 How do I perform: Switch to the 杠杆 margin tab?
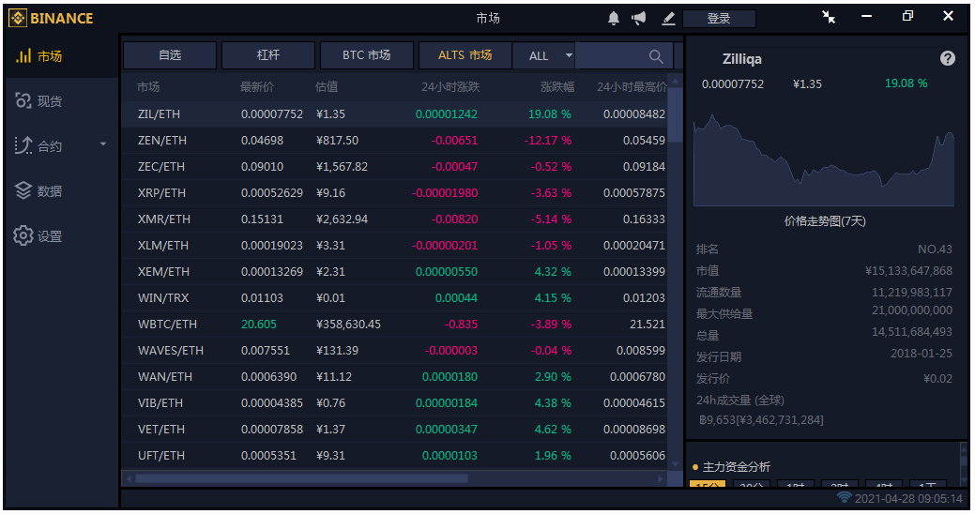268,55
